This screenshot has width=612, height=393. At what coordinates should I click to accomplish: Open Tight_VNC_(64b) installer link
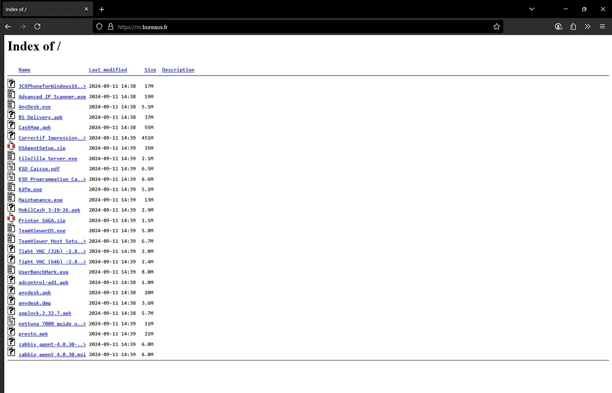click(52, 261)
